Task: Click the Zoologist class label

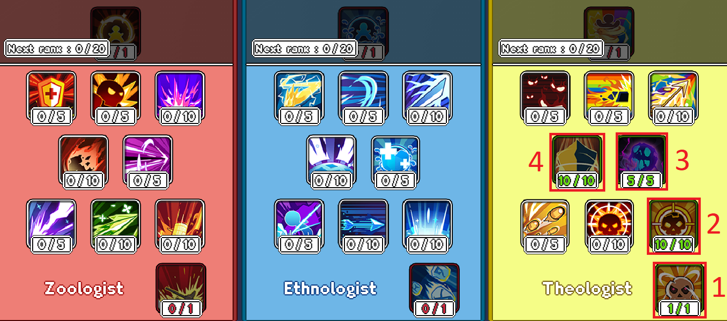Action: tap(84, 288)
